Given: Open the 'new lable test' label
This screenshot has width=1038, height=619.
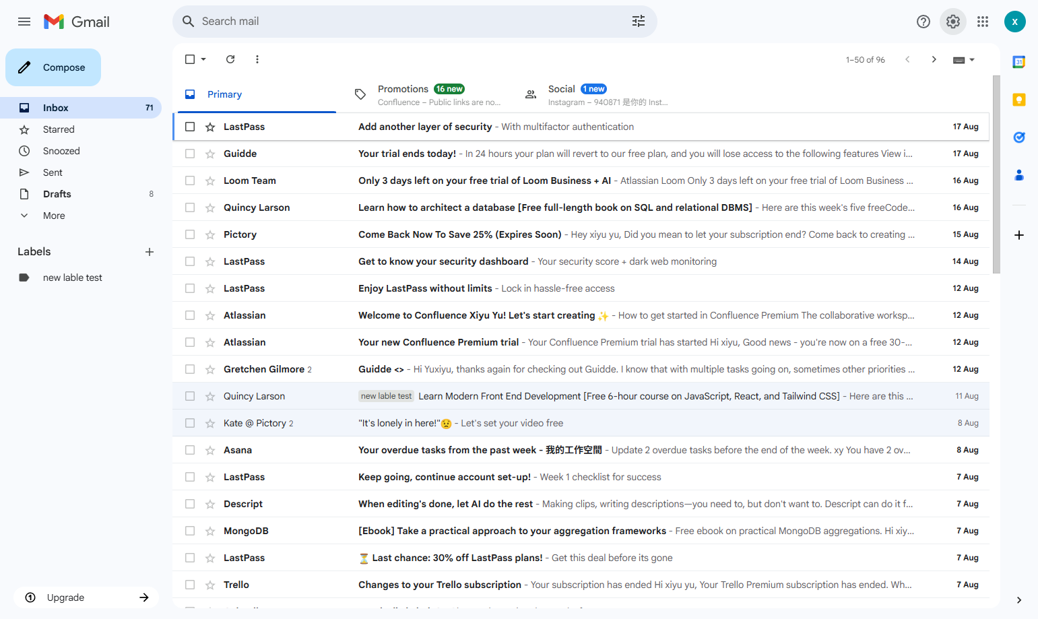Looking at the screenshot, I should tap(81, 278).
